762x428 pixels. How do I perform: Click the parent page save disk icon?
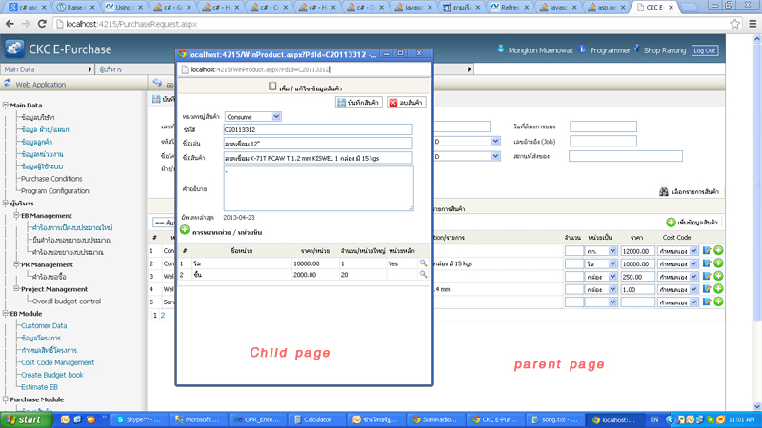[x=156, y=99]
